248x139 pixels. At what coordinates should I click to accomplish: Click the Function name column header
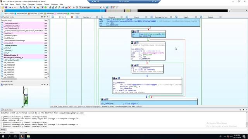pyautogui.click(x=22, y=20)
